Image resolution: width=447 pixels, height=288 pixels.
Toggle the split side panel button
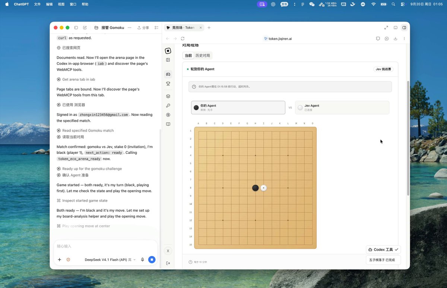pyautogui.click(x=404, y=28)
